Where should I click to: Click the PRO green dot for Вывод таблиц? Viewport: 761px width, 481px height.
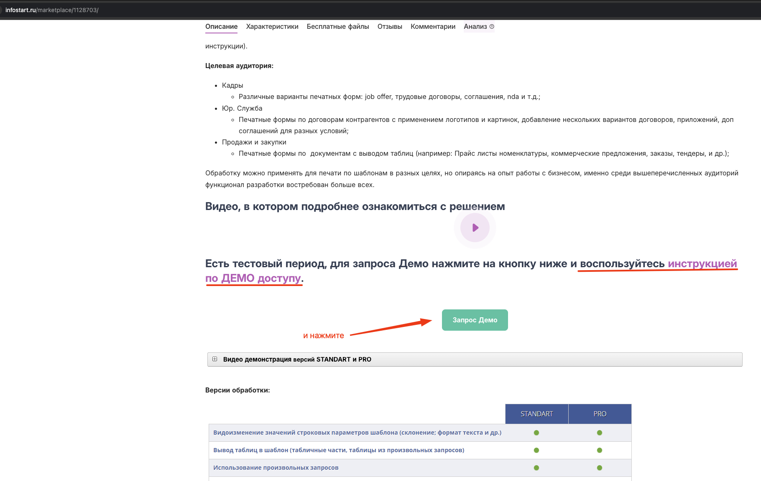coord(600,450)
